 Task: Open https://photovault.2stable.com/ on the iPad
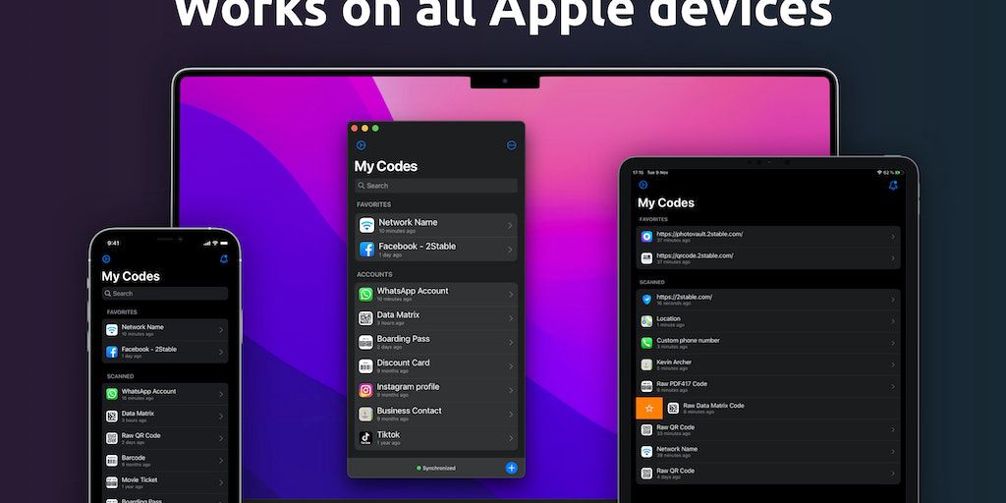[768, 237]
